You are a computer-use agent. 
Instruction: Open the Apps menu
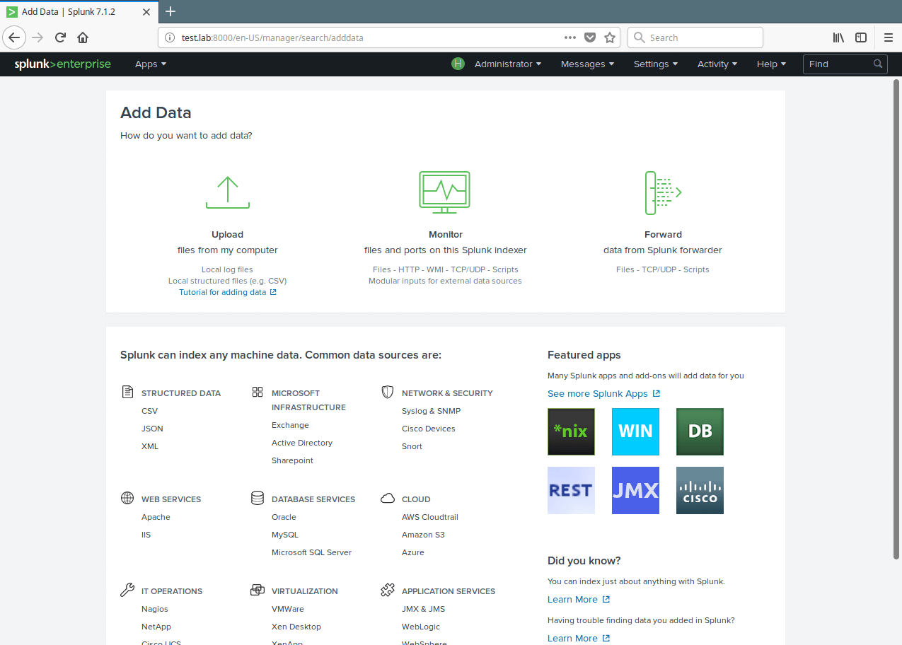(150, 64)
